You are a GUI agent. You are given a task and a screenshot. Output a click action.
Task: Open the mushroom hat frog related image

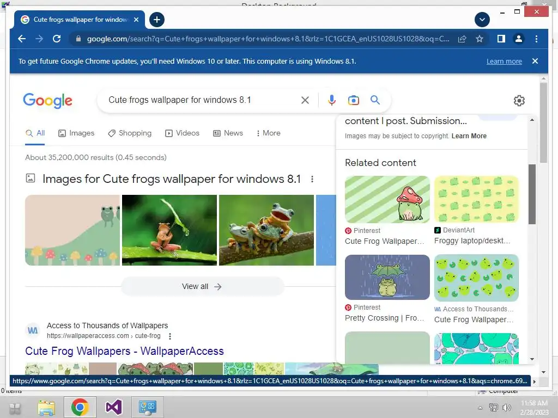coord(387,199)
